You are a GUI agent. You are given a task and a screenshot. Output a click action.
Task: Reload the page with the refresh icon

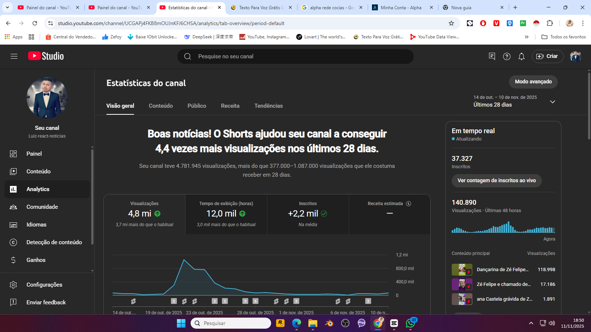pyautogui.click(x=35, y=23)
